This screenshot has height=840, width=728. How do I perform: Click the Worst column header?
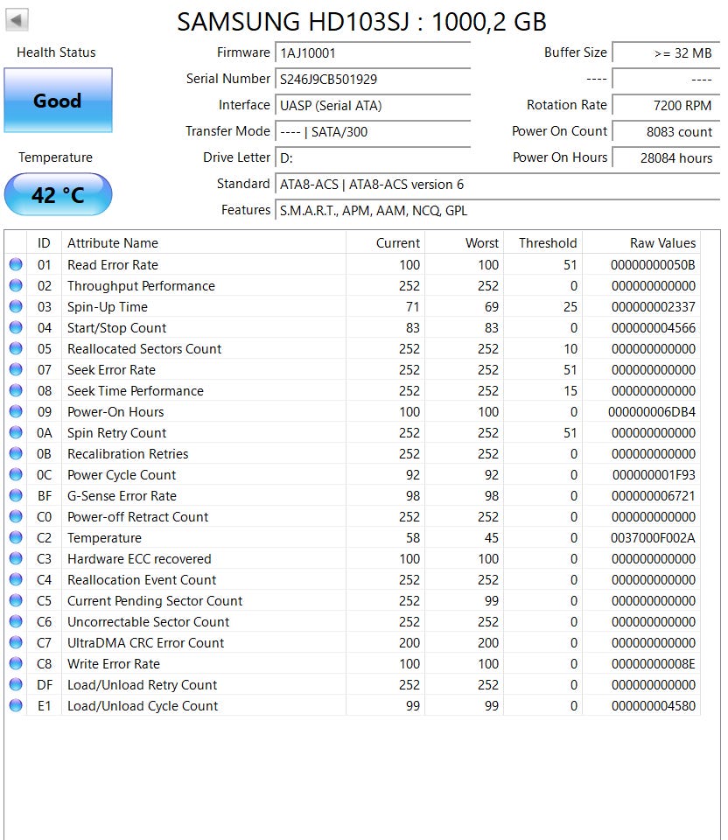pyautogui.click(x=464, y=243)
